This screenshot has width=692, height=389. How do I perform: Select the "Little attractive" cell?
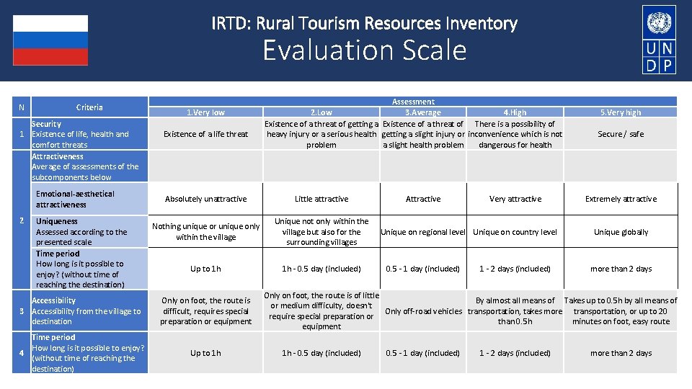pyautogui.click(x=321, y=199)
